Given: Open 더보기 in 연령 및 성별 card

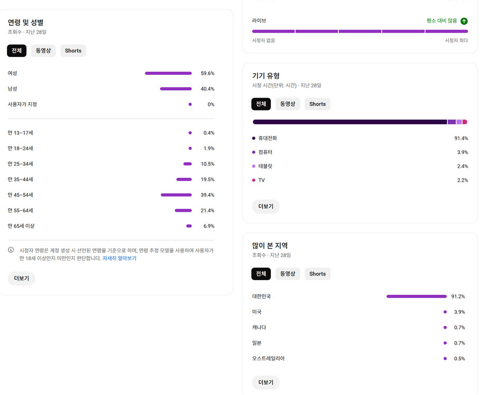Looking at the screenshot, I should tap(22, 278).
